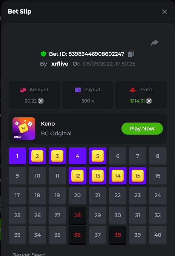Select Keno number tile 1
The image size is (175, 256).
point(17,156)
